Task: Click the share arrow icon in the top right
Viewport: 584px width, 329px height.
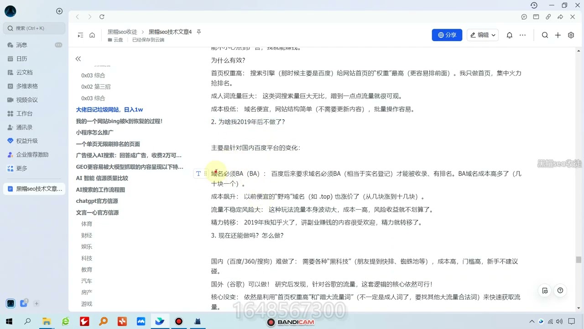Action: point(560,17)
